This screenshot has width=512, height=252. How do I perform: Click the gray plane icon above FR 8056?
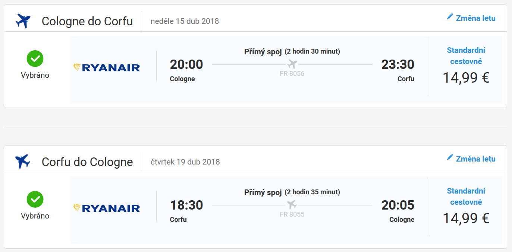pyautogui.click(x=292, y=64)
